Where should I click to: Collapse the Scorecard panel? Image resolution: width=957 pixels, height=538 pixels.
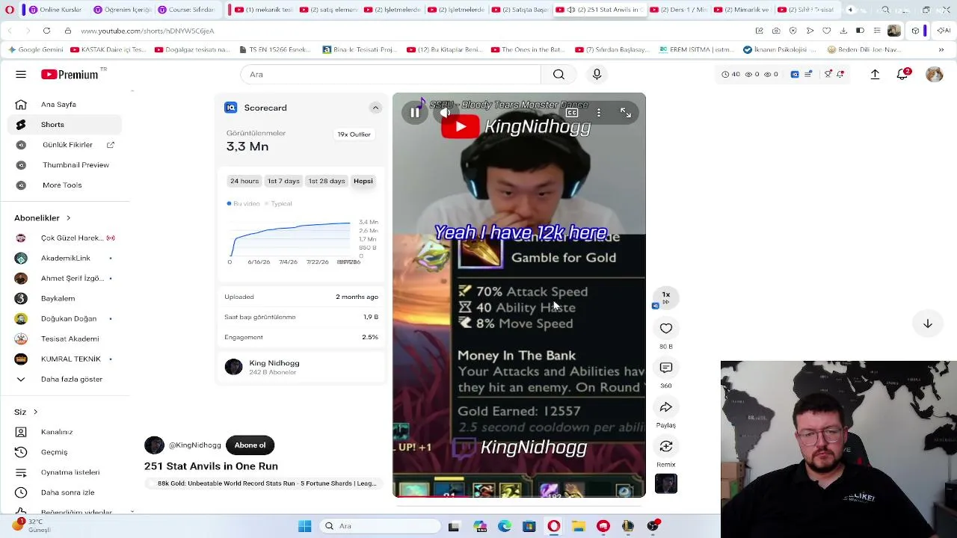[x=375, y=108]
